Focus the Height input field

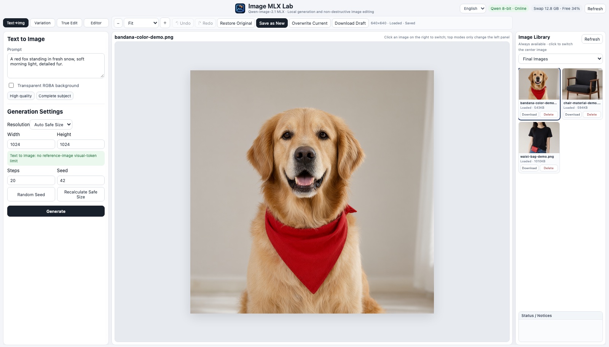pyautogui.click(x=81, y=144)
